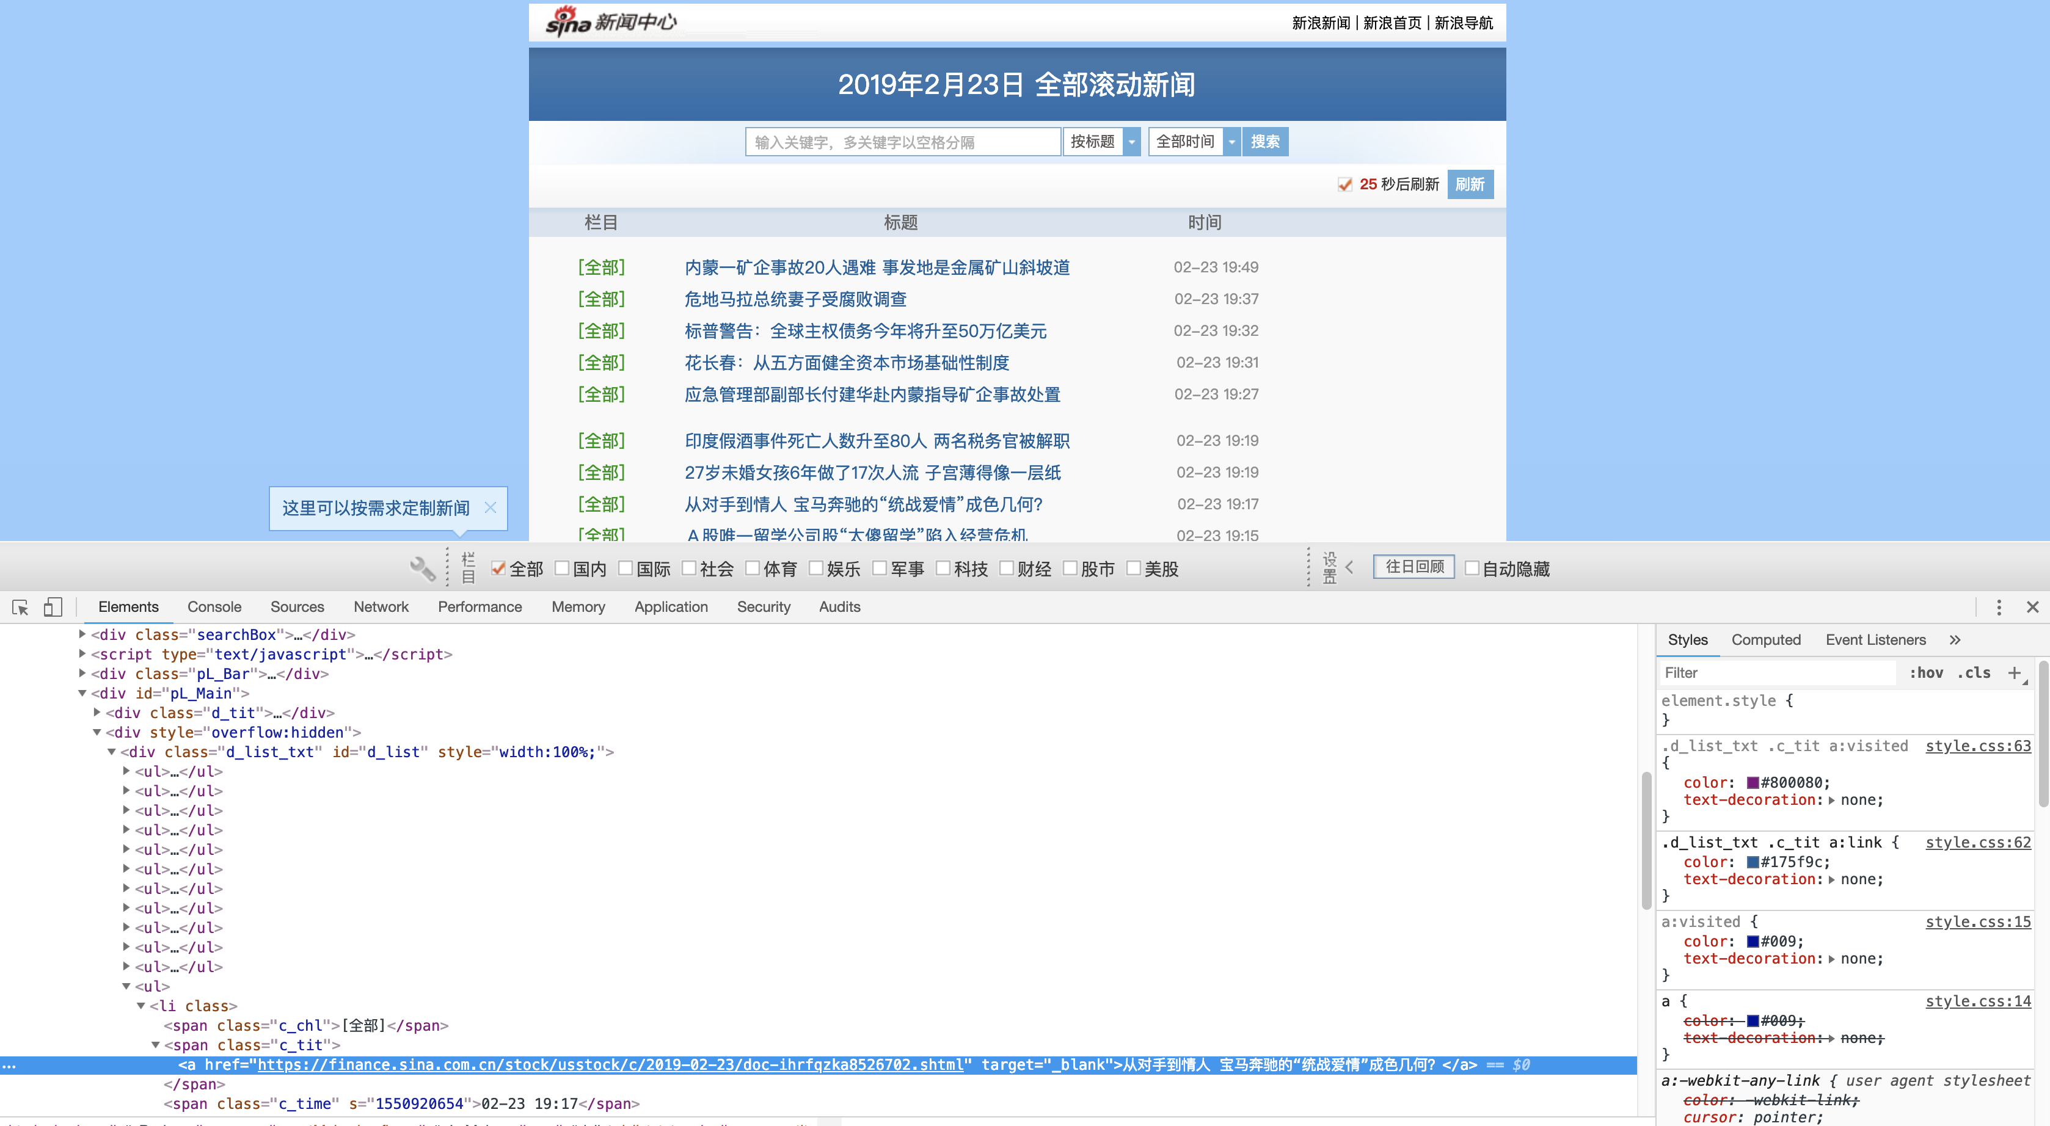Select the inspect element cursor icon
Screen dimensions: 2050x1126
tap(19, 607)
